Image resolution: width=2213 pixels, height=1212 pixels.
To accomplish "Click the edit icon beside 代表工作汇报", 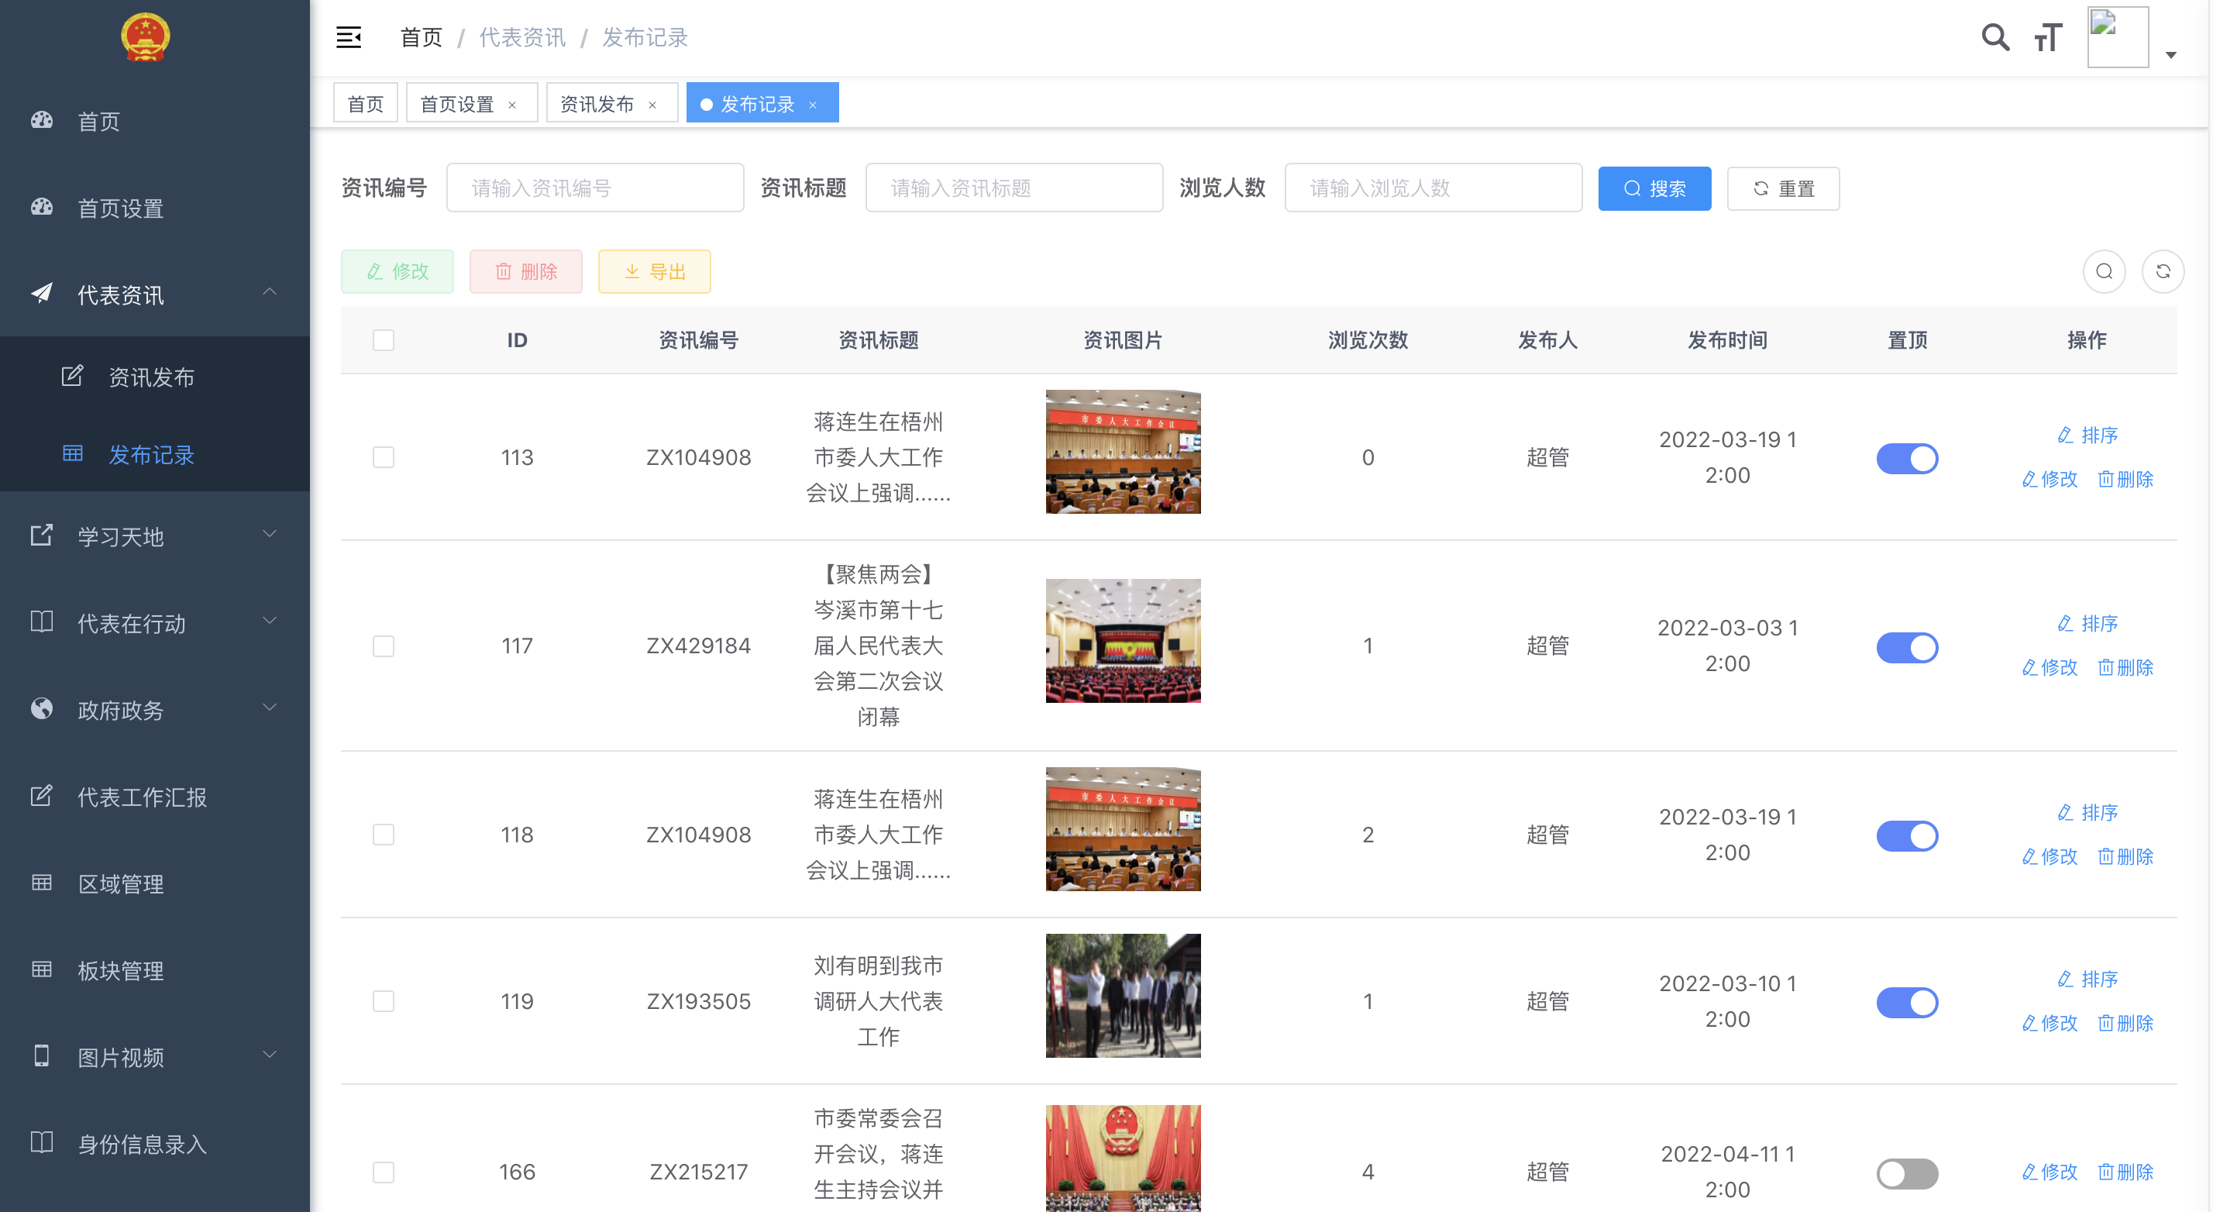I will (41, 795).
